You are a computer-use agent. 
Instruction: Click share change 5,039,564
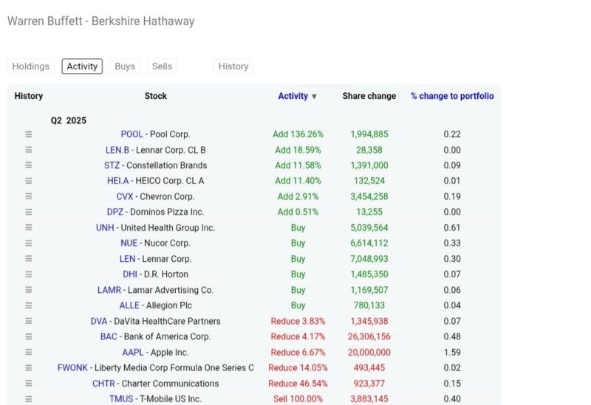(369, 227)
